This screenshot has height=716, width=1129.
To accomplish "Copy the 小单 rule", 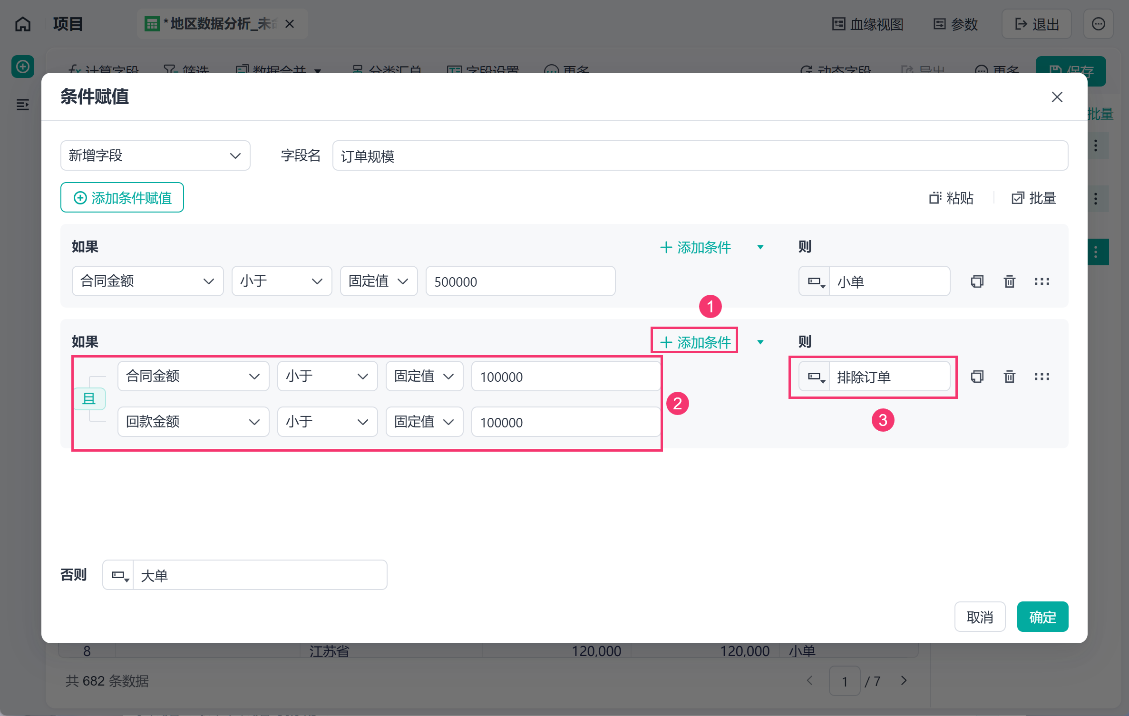I will point(977,281).
